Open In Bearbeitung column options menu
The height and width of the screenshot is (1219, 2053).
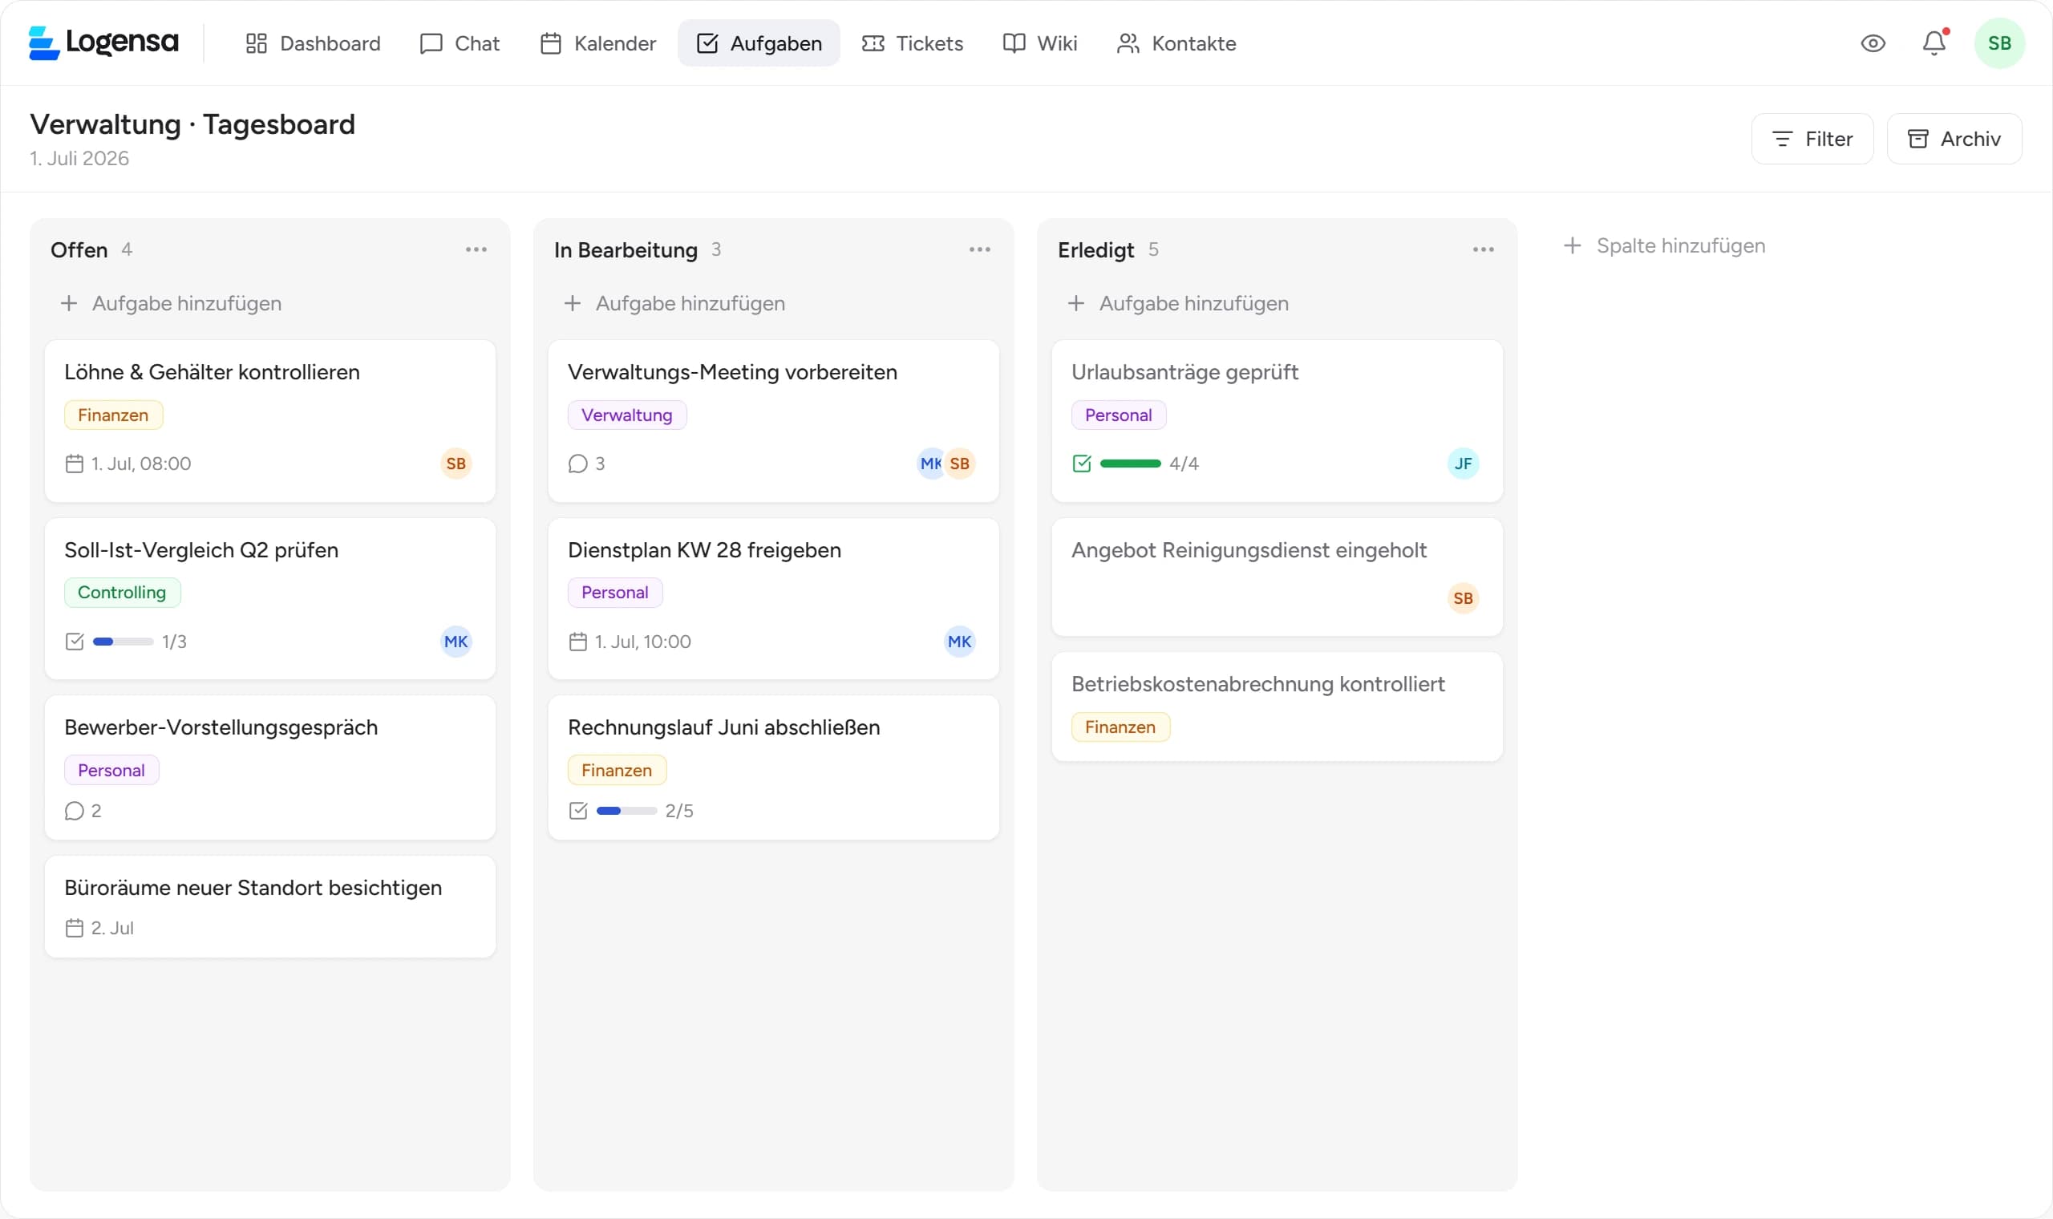point(980,249)
